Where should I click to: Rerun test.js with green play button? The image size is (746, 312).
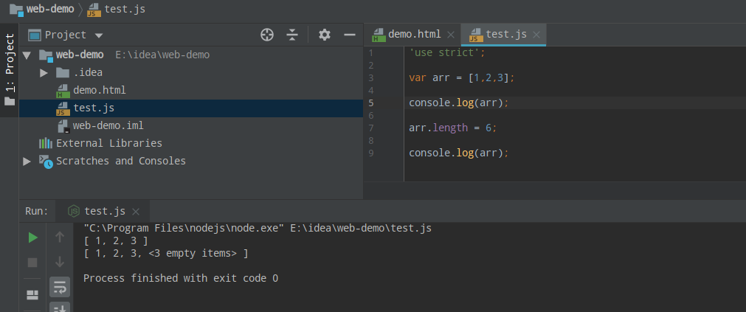tap(32, 238)
